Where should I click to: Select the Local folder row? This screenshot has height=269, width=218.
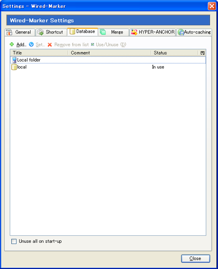(108, 60)
